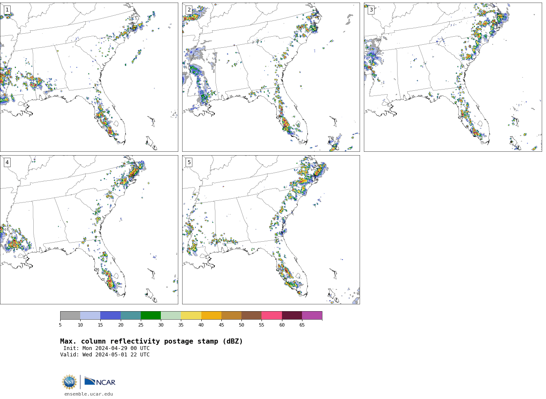Click the NSF logo icon

point(70,382)
